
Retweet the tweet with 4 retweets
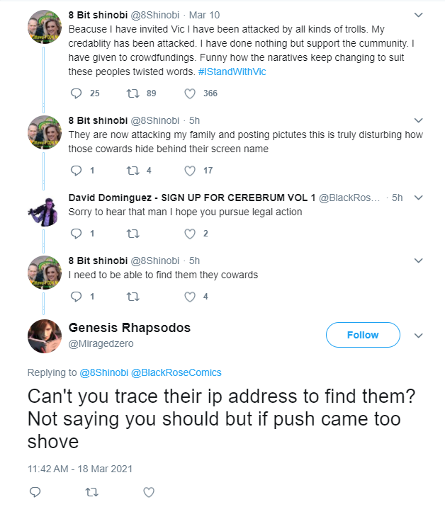[x=133, y=171]
